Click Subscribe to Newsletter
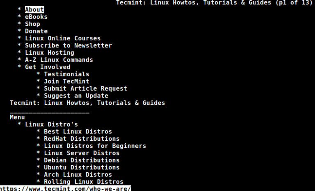The image size is (315, 191). tap(68, 46)
